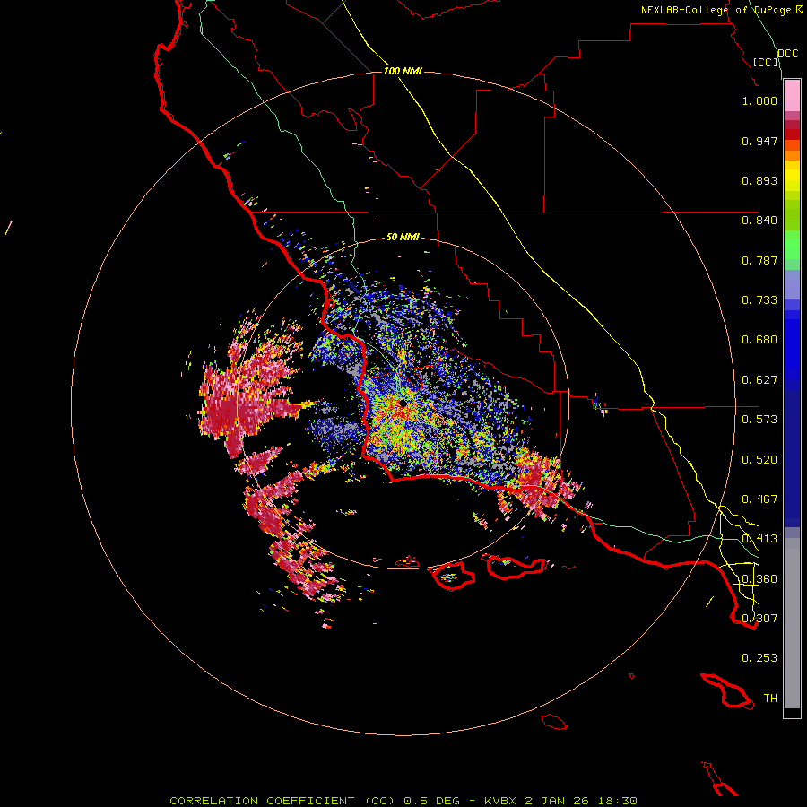Viewport: 807px width, 807px height.
Task: Click the 0.680 value on the color scale
Action: (x=759, y=340)
